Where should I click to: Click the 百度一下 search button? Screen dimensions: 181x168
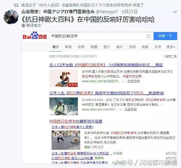pyautogui.click(x=165, y=36)
